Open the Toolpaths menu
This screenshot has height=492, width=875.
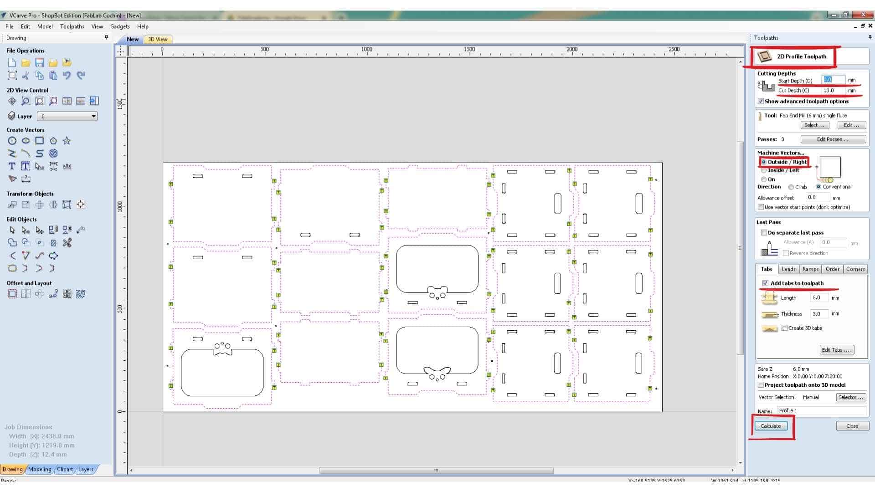pyautogui.click(x=72, y=27)
